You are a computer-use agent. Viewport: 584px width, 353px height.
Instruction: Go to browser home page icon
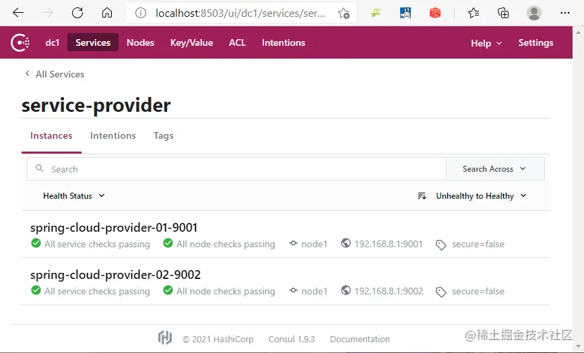pyautogui.click(x=107, y=13)
